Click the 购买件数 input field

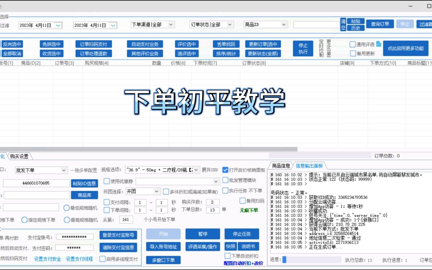pos(213,202)
